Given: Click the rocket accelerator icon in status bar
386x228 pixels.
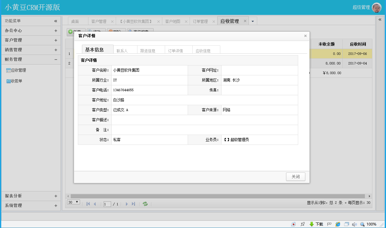Looking at the screenshot, I should 303,224.
